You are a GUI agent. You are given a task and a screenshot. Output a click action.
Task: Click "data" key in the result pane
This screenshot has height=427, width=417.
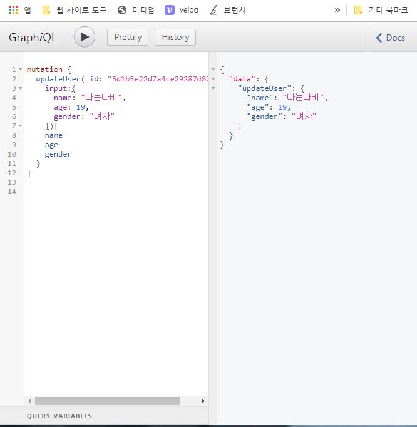[x=242, y=79]
